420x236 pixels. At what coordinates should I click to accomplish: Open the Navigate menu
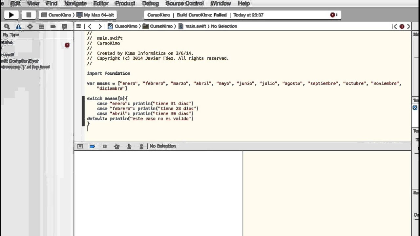pos(75,3)
